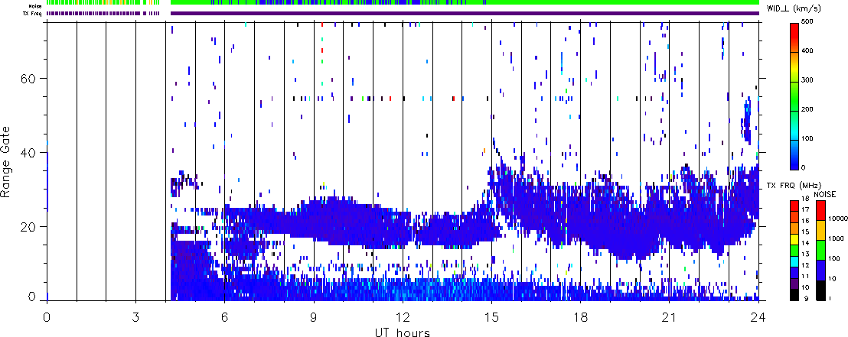Click the purple TX frequency strip above the plot

coord(465,14)
